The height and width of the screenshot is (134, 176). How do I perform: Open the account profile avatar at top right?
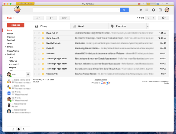point(167,10)
